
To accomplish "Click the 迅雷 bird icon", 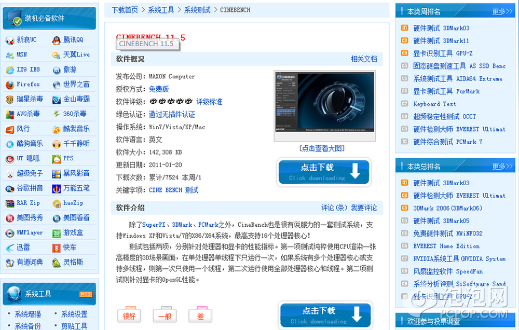I will [9, 248].
